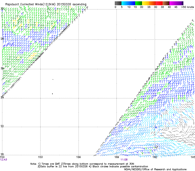Click the '20150326 ascending' text in the title
Image resolution: width=195 pixels, height=171 pixels.
pos(71,4)
